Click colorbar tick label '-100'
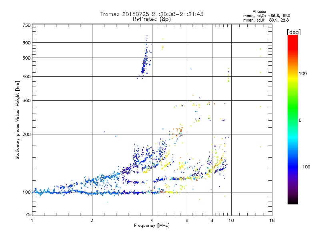Image resolution: width=320 pixels, height=240 pixels. [305, 167]
